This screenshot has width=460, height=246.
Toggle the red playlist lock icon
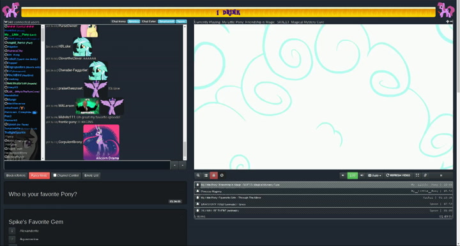(x=214, y=175)
